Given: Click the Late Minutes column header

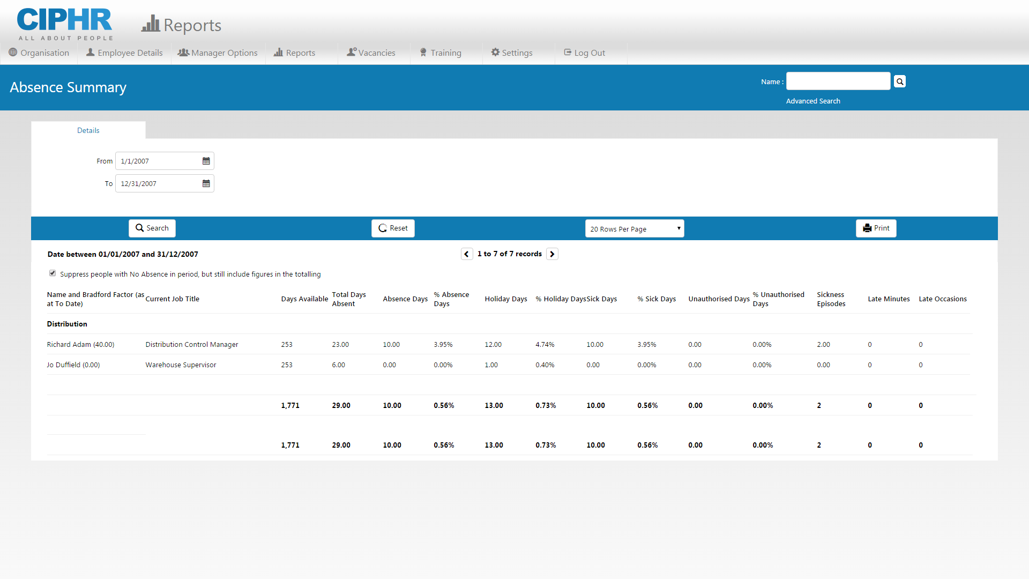Looking at the screenshot, I should [x=889, y=299].
